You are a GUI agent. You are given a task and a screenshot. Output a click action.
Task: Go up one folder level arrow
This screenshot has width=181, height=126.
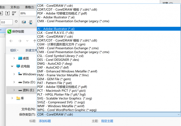click(x=35, y=41)
